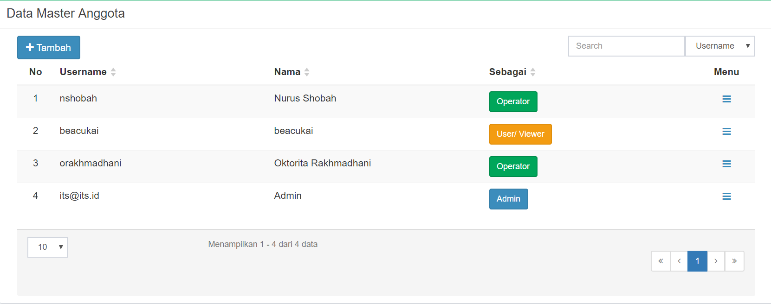Click the User/ Viewer badge for beacukai

(x=520, y=134)
